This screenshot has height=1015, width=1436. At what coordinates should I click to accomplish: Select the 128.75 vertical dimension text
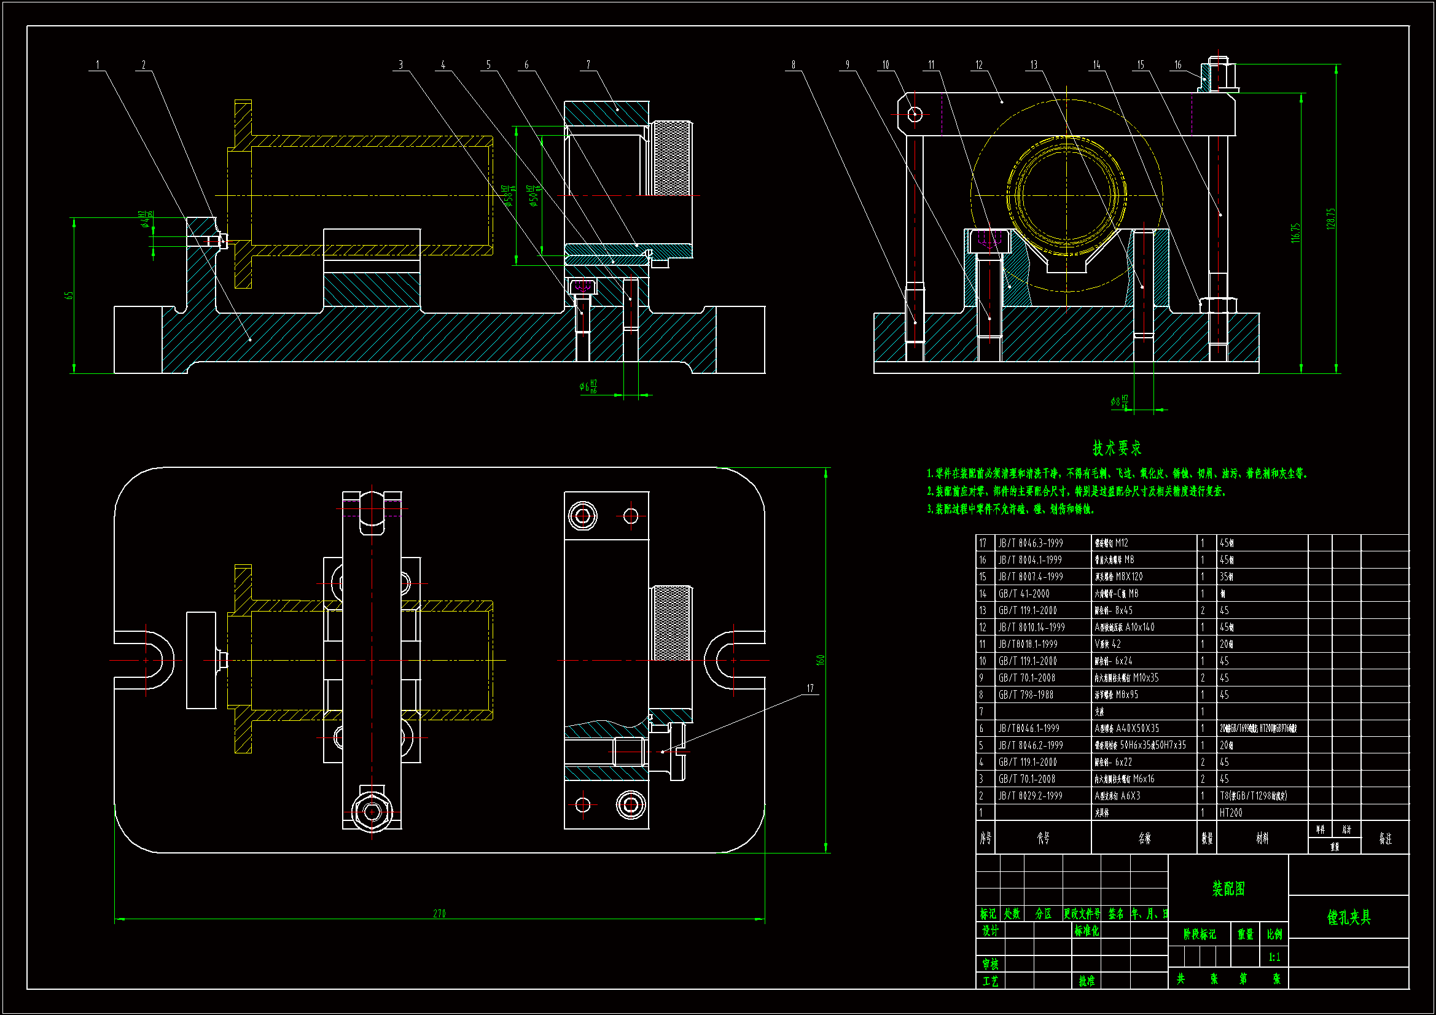[1330, 219]
